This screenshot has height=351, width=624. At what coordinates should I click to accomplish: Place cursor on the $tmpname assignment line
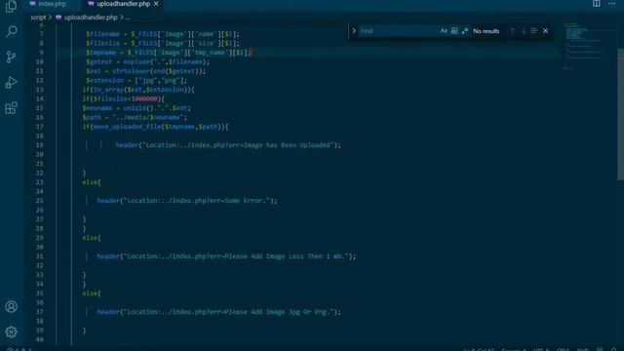[169, 53]
